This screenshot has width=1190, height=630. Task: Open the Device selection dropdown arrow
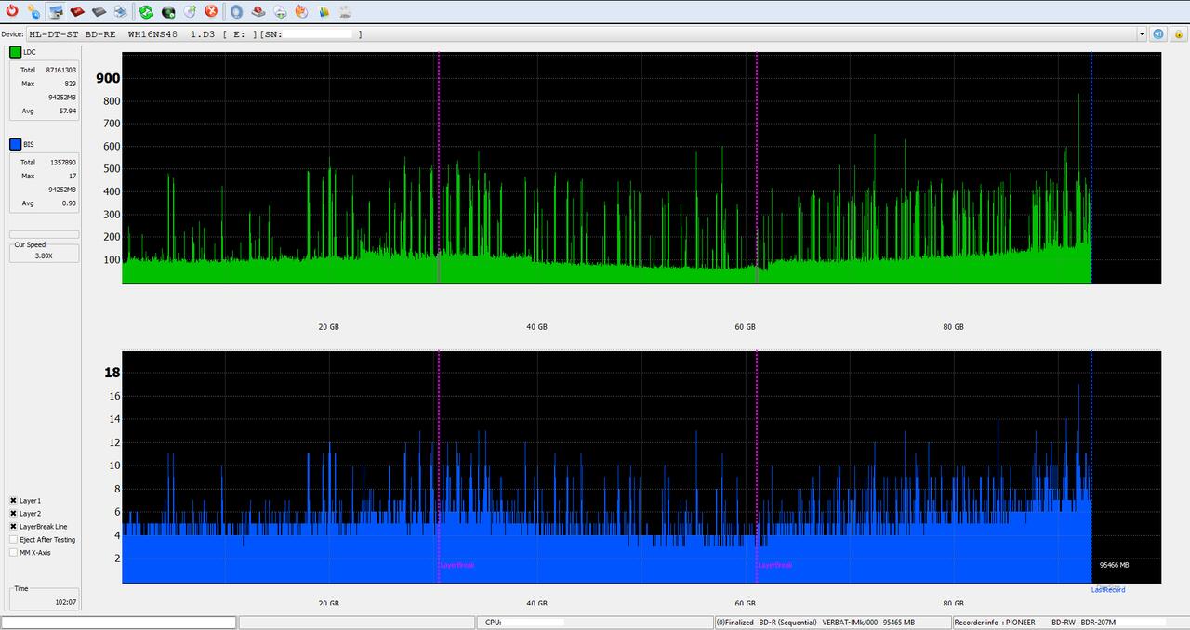click(1142, 33)
